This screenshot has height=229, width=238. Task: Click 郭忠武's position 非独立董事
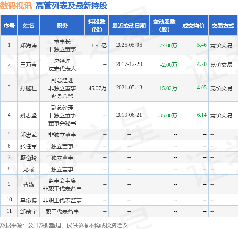coord(62,135)
